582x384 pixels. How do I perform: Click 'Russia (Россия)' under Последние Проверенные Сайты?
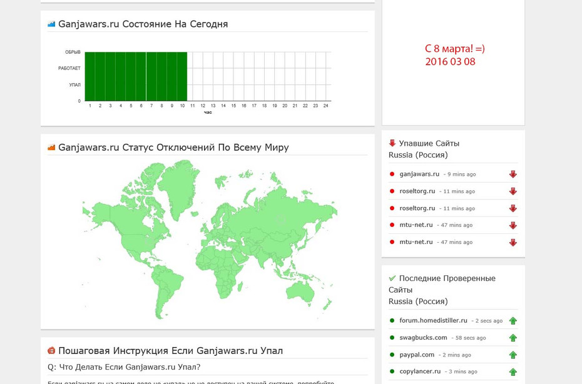(418, 301)
